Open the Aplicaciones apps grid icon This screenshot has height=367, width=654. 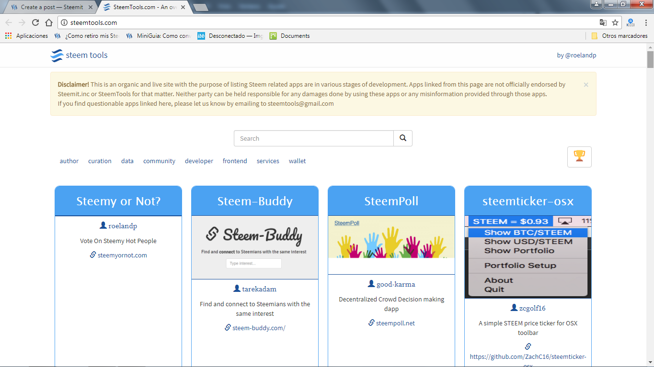coord(8,36)
